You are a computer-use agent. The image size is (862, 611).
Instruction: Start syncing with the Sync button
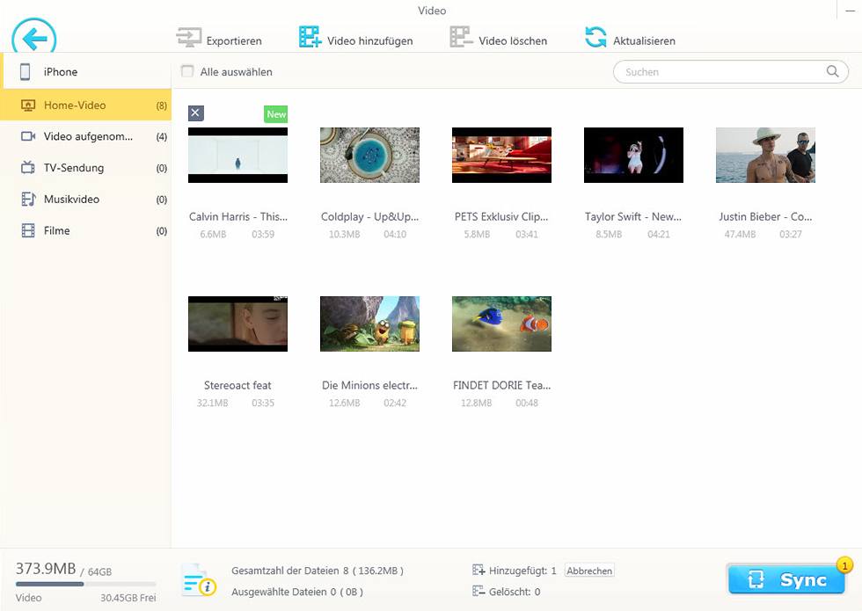[786, 579]
